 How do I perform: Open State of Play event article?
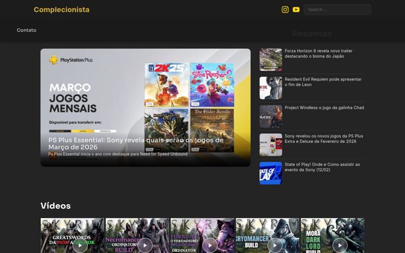(322, 167)
